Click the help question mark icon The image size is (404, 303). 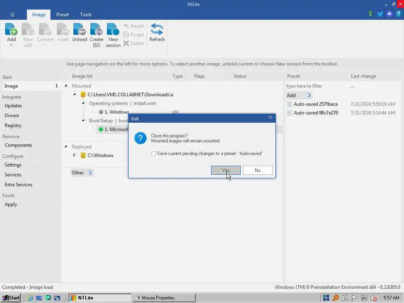pos(398,14)
